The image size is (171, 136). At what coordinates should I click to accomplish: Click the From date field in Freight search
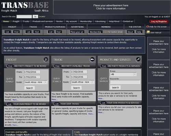click(32, 72)
